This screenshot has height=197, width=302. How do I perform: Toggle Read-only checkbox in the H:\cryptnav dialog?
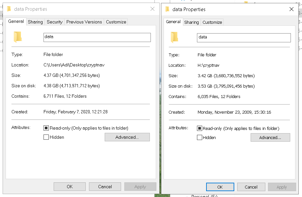click(x=200, y=128)
